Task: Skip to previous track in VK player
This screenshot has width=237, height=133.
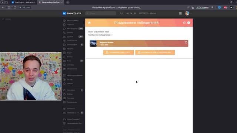Action: pyautogui.click(x=127, y=13)
